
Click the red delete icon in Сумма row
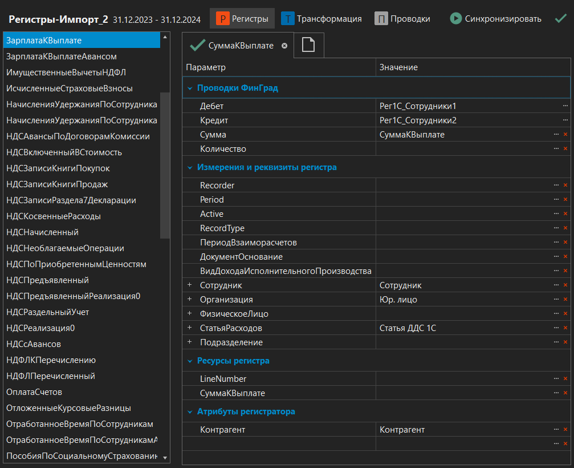point(565,135)
